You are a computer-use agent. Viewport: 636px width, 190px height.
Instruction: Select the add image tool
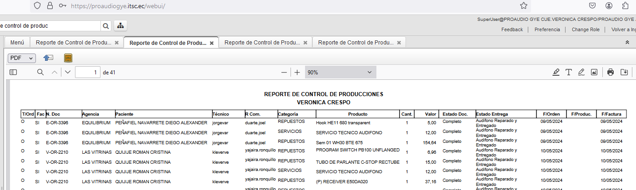[594, 72]
